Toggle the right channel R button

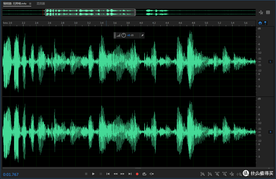[x=271, y=132]
